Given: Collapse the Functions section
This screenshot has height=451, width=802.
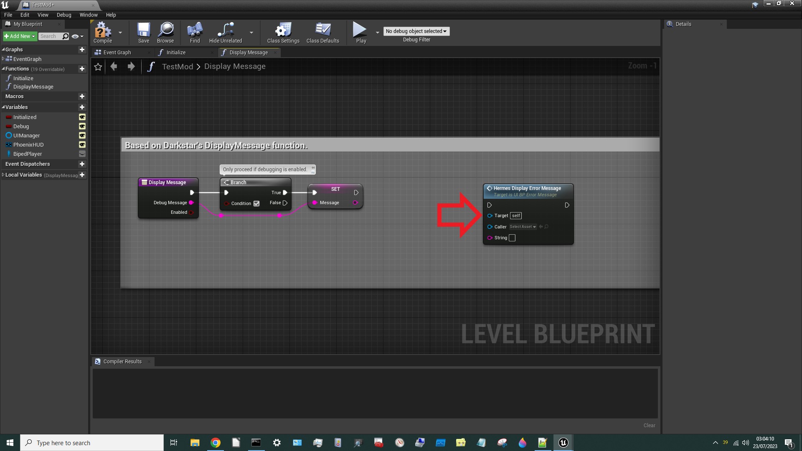Looking at the screenshot, I should click(3, 69).
